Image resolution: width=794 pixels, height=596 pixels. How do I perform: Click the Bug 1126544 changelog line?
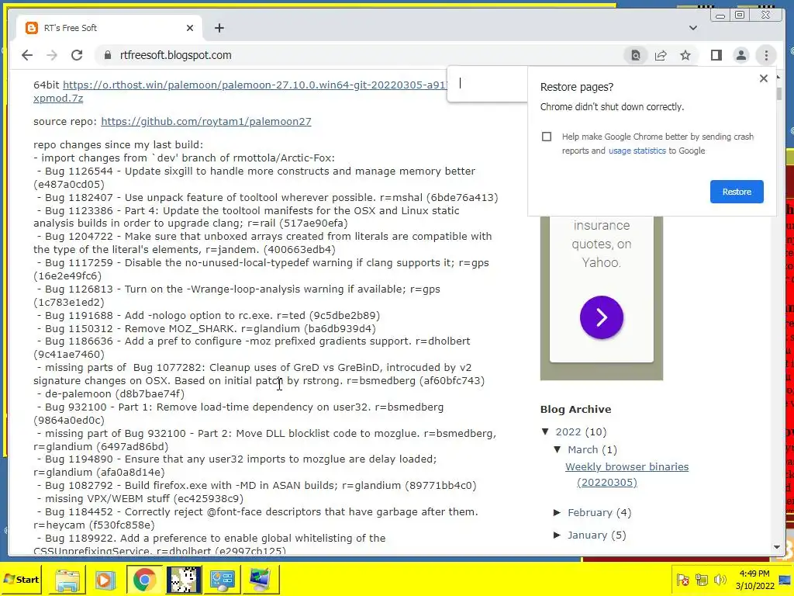pyautogui.click(x=254, y=178)
